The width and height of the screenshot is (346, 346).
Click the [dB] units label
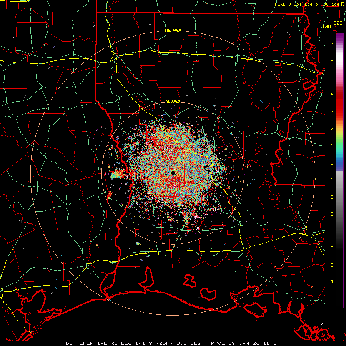(329, 27)
